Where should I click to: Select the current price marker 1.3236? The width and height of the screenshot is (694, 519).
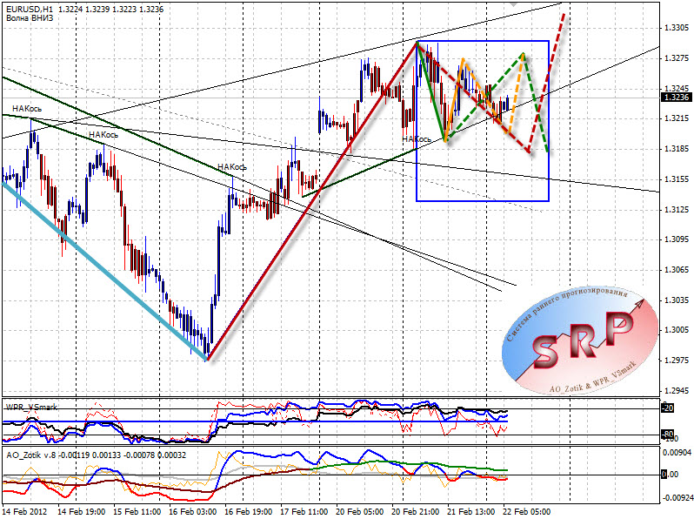coord(677,97)
